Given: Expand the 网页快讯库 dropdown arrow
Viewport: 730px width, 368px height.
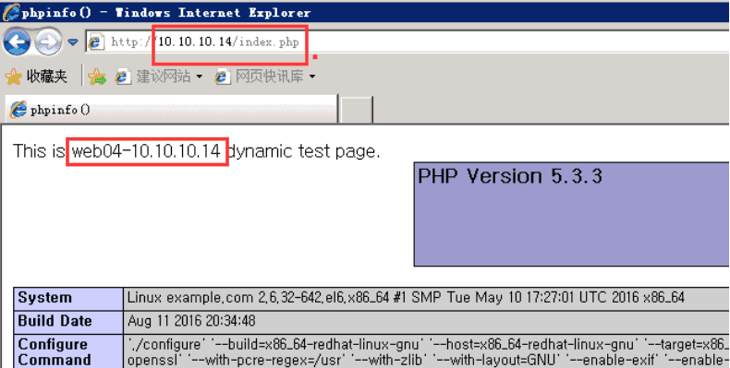Looking at the screenshot, I should click(312, 77).
